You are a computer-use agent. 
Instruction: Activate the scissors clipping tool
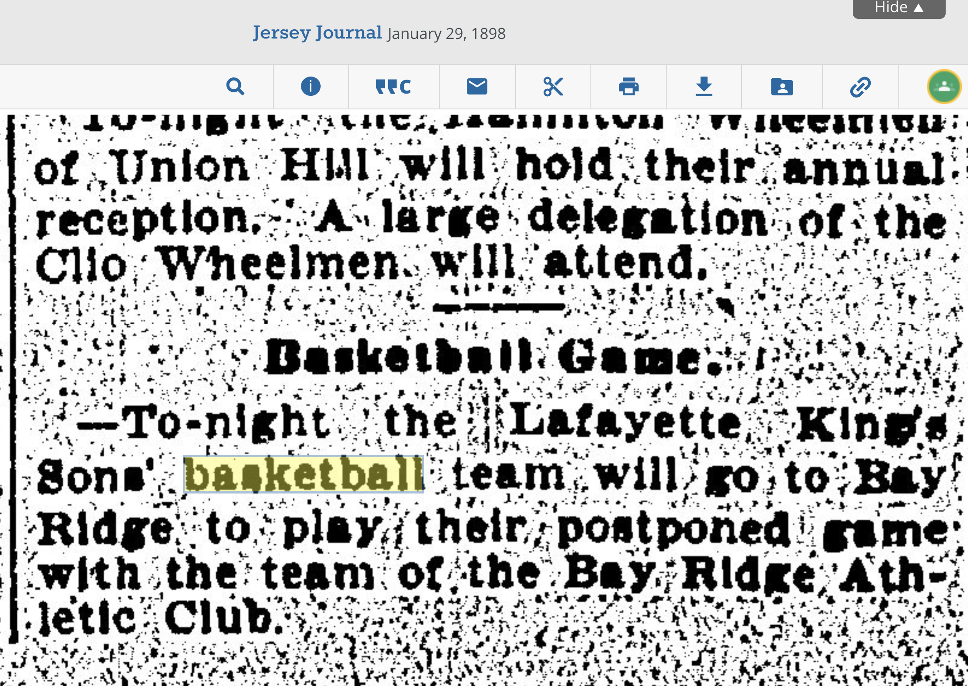[x=553, y=87]
